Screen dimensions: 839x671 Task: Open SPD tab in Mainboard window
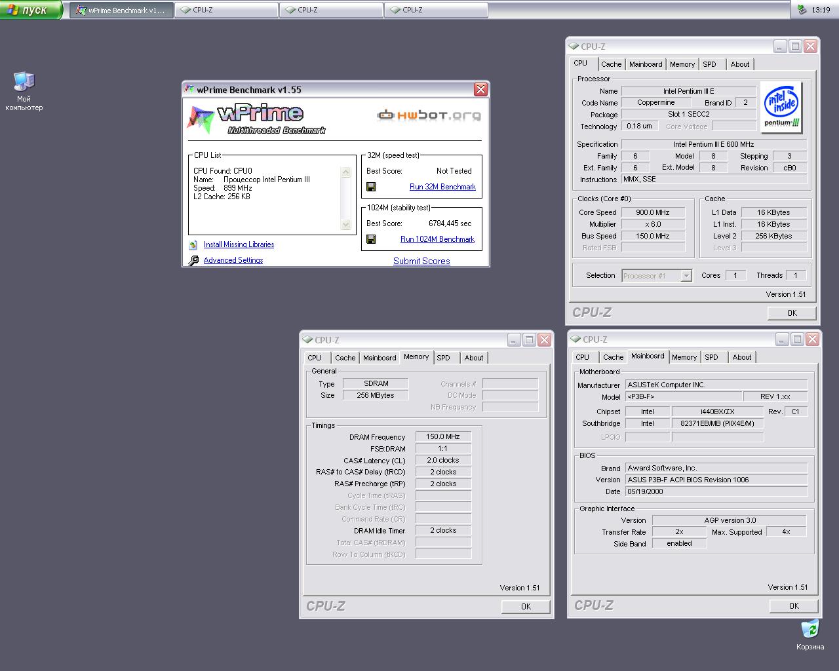pyautogui.click(x=712, y=357)
